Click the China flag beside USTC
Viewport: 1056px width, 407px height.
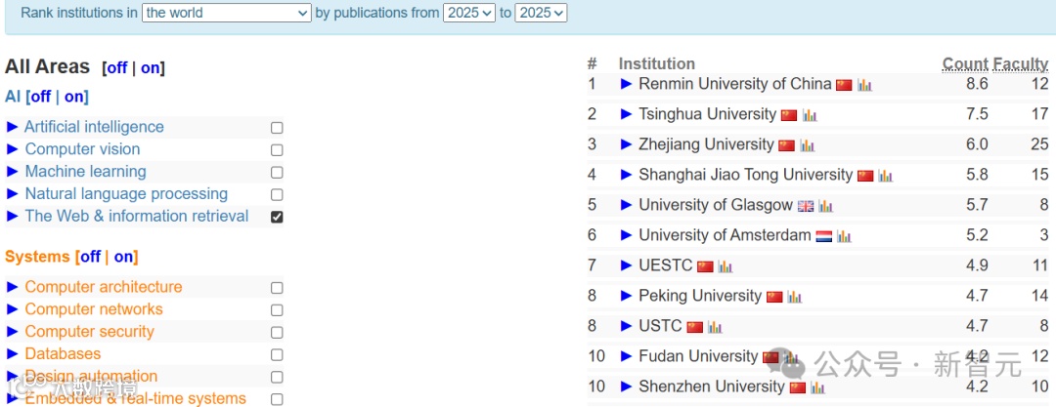pyautogui.click(x=694, y=328)
